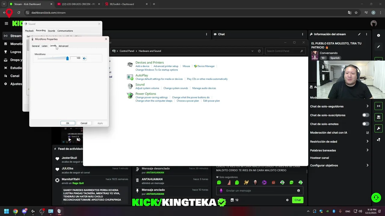Open the emoji picker in the message box

point(298,190)
